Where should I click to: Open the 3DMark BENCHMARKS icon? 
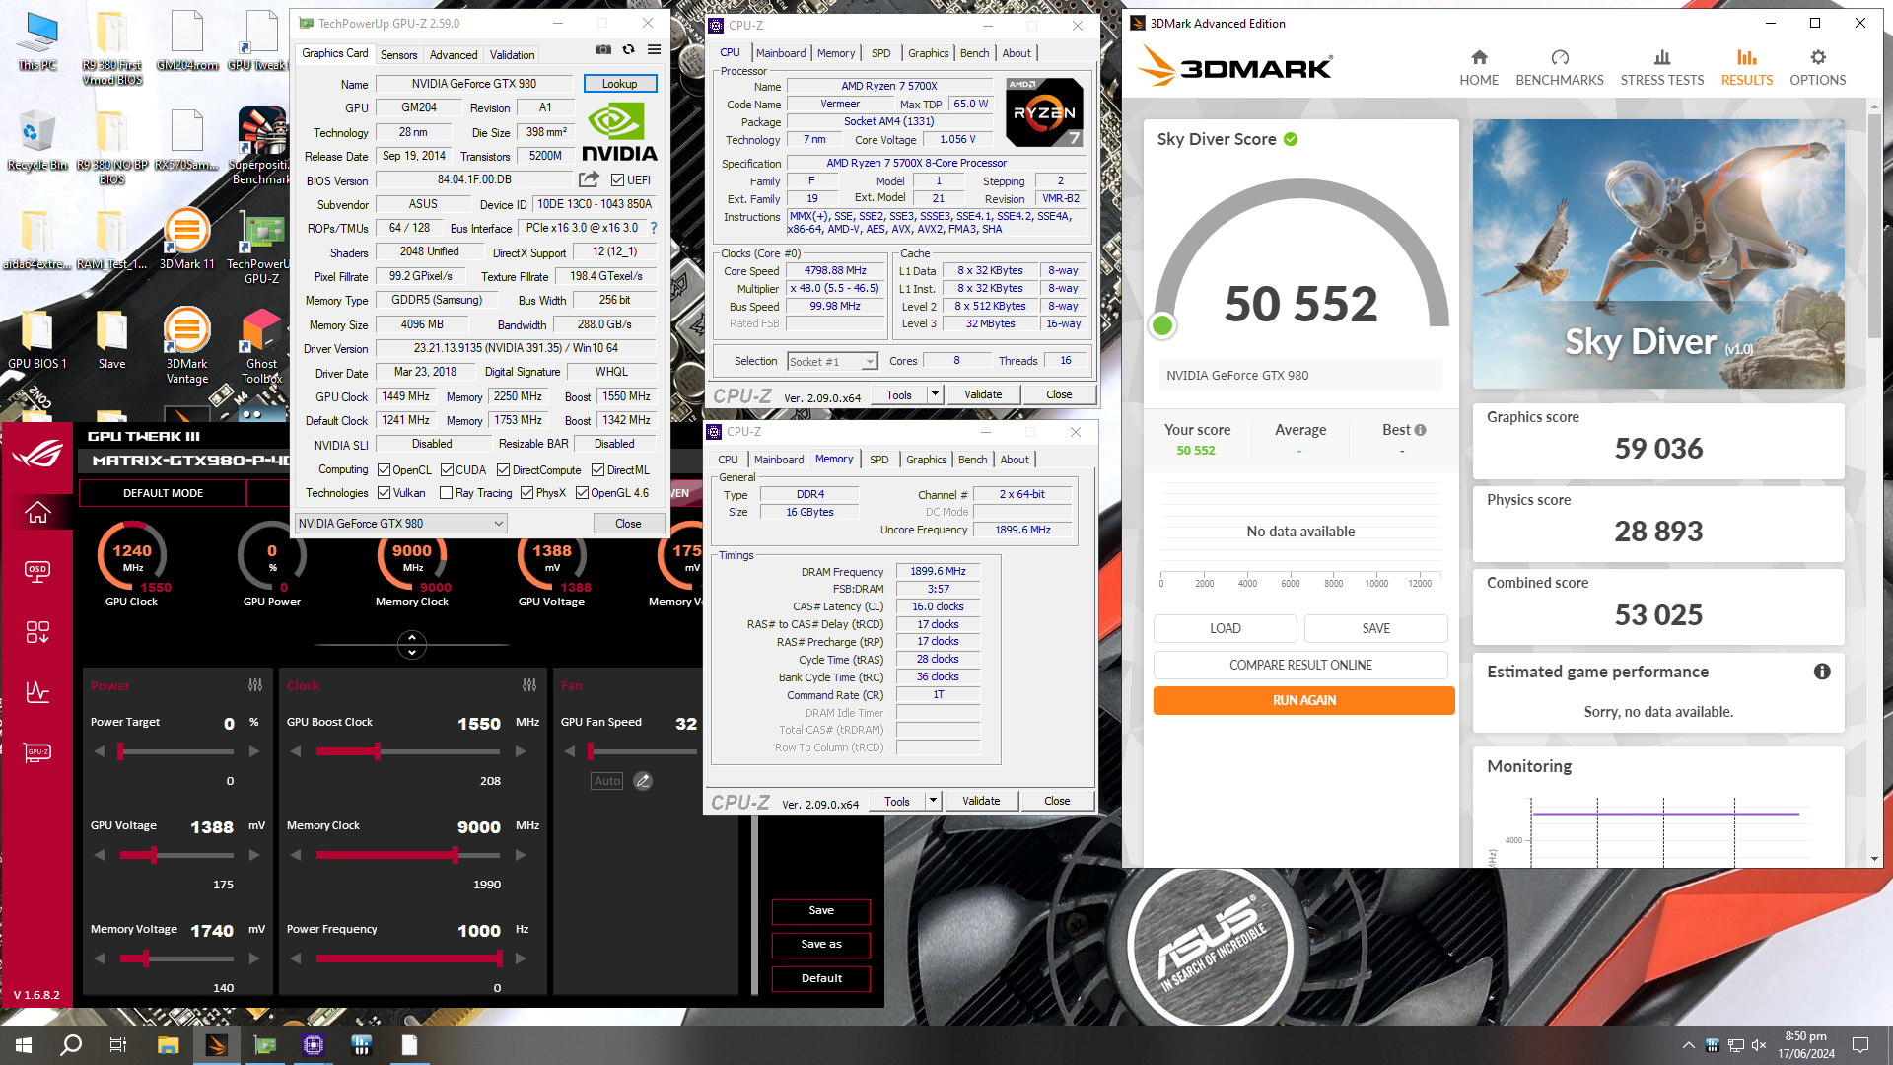(1560, 57)
